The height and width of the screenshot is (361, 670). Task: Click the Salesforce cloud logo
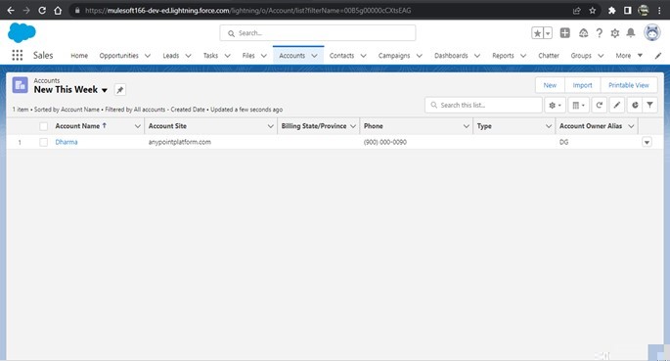(22, 32)
